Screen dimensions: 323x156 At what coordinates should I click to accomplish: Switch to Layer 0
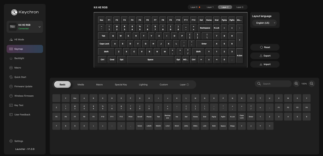pyautogui.click(x=195, y=7)
